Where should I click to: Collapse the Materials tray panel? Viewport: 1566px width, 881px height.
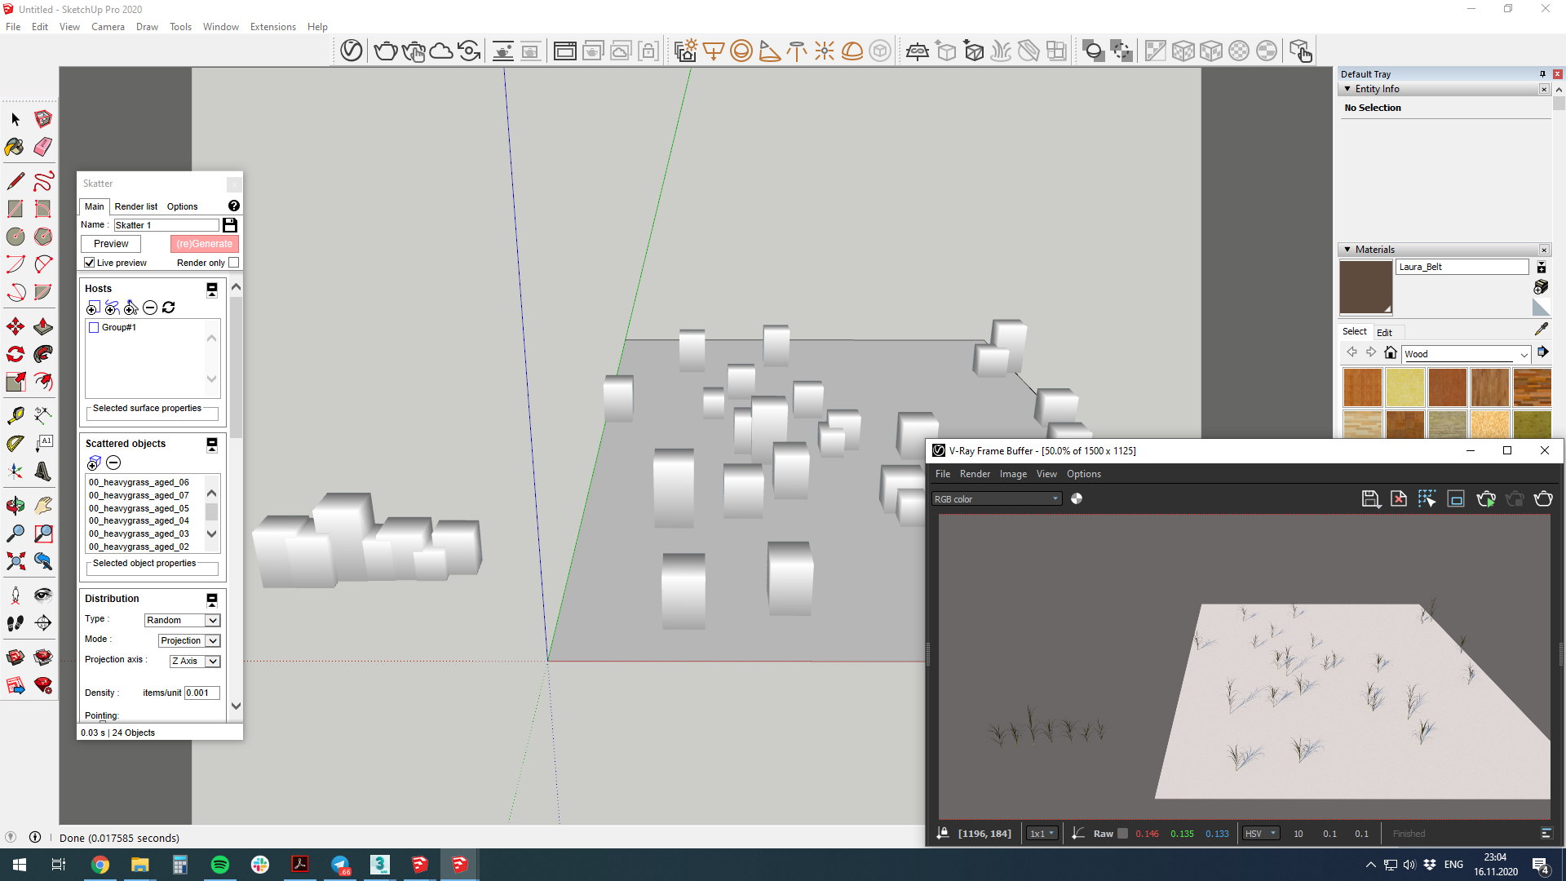pos(1347,250)
